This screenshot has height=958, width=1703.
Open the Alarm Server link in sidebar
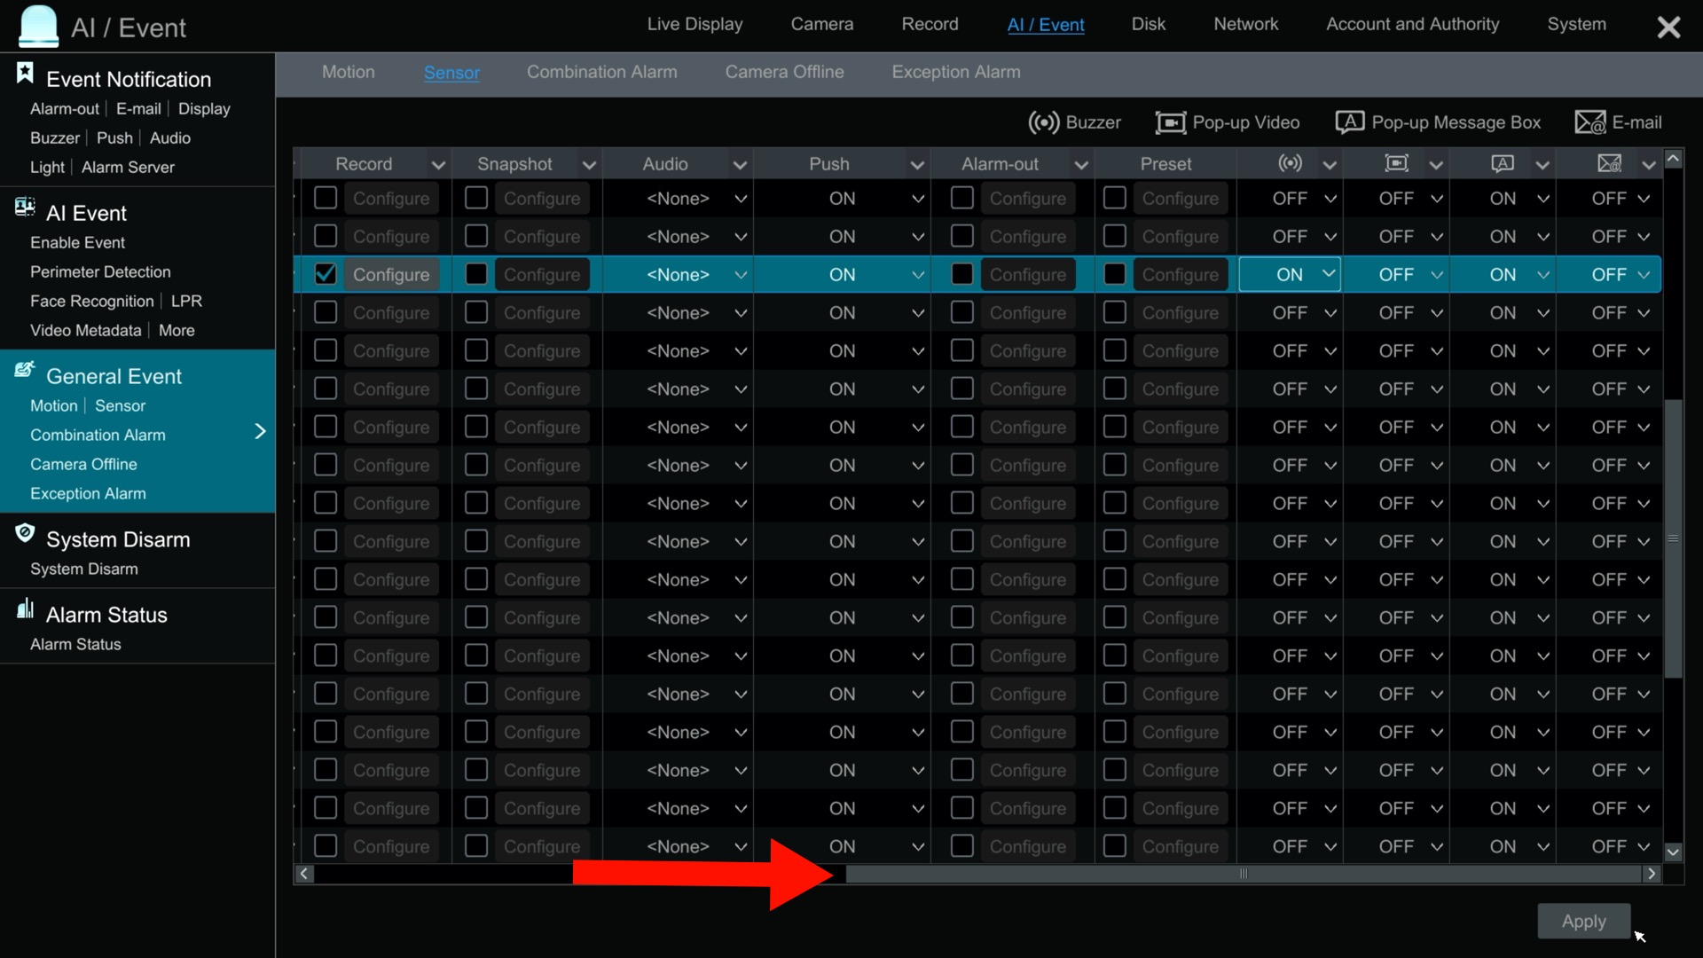tap(128, 167)
